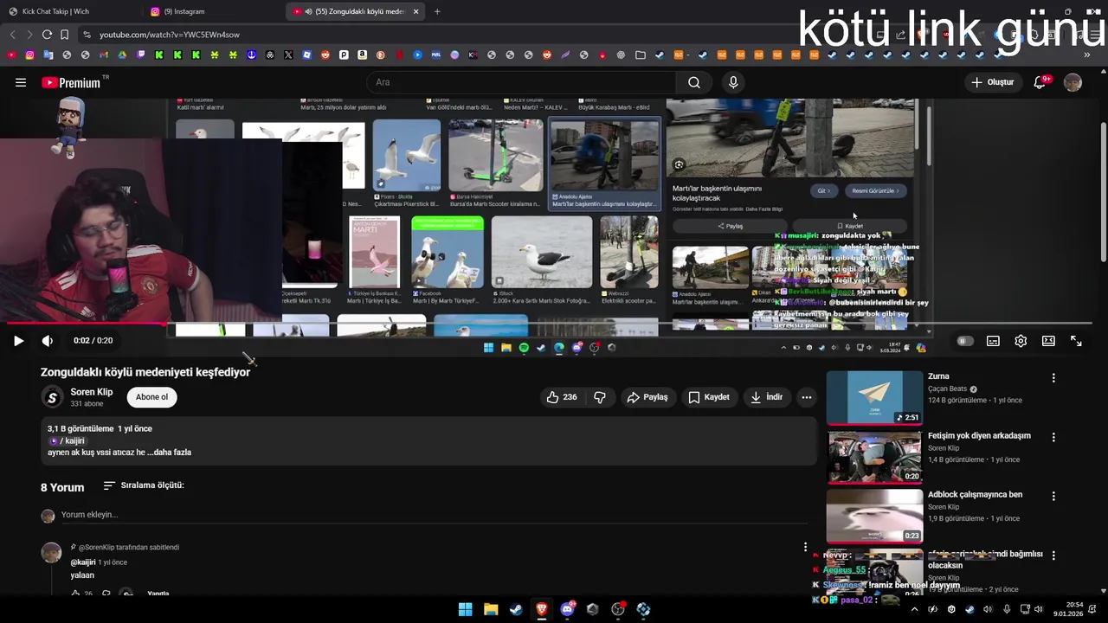Open Adblock çalışmayınca ben video title
The image size is (1108, 623).
tap(975, 495)
